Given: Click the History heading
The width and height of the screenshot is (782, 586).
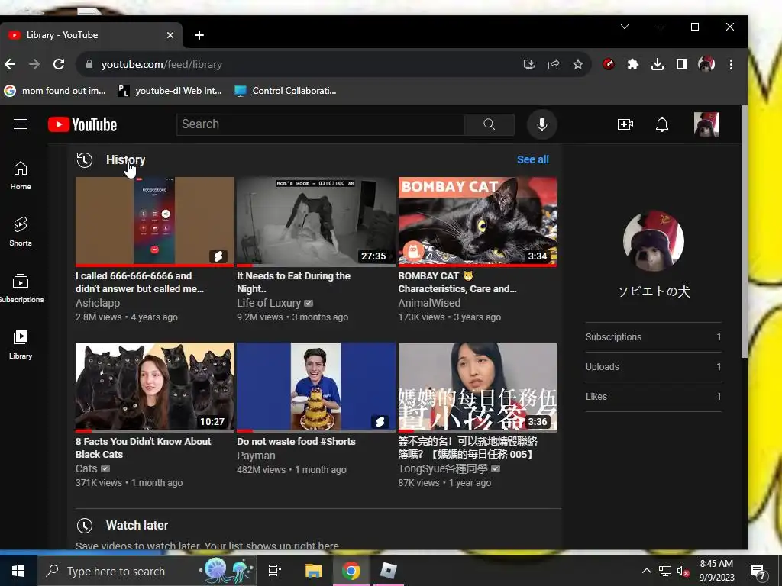Looking at the screenshot, I should [x=126, y=159].
